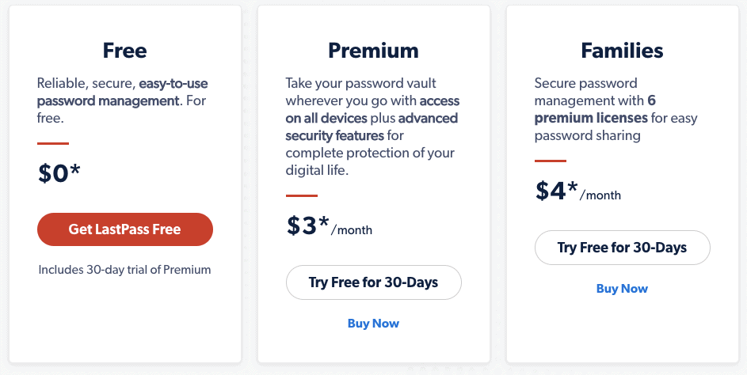
Task: Open Buy Now under the Premium plan
Action: coord(373,323)
